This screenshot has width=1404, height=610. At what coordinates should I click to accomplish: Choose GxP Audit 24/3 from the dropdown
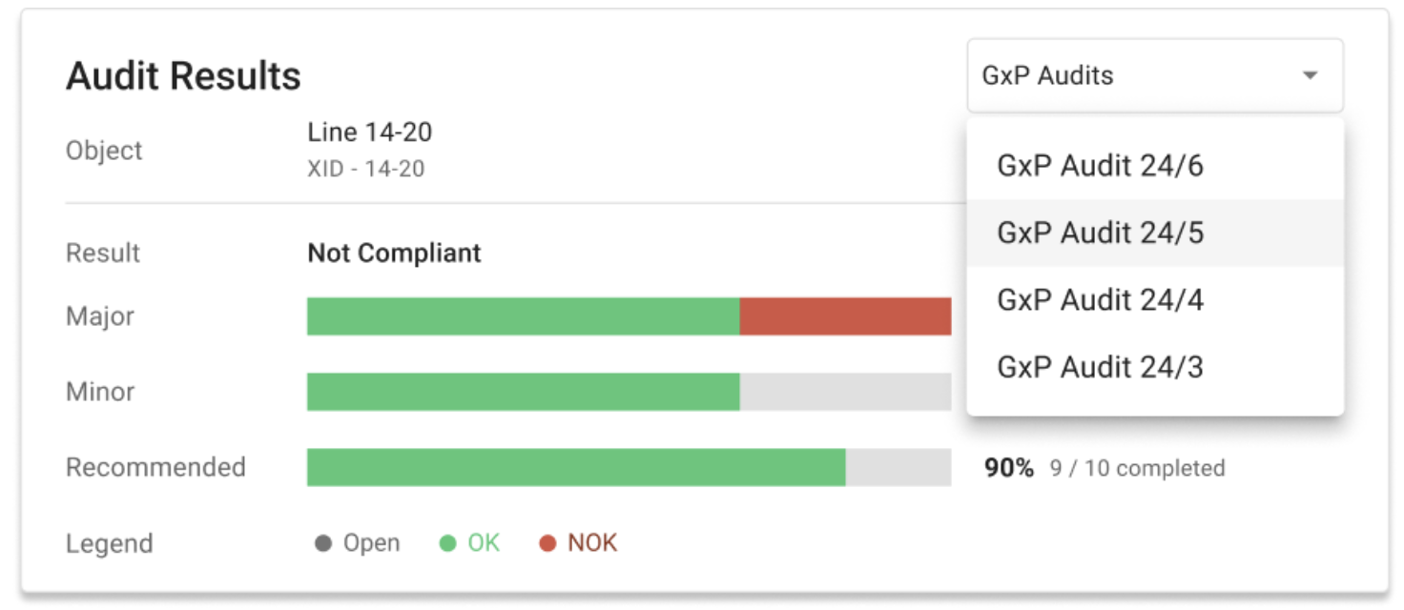[x=1101, y=366]
